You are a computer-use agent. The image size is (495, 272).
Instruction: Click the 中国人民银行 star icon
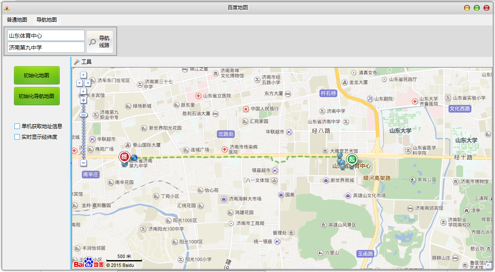[246, 109]
